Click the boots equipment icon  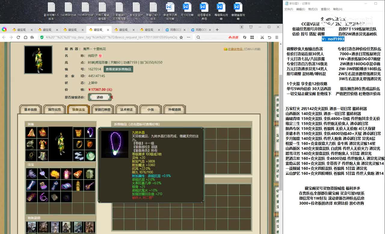point(42,155)
